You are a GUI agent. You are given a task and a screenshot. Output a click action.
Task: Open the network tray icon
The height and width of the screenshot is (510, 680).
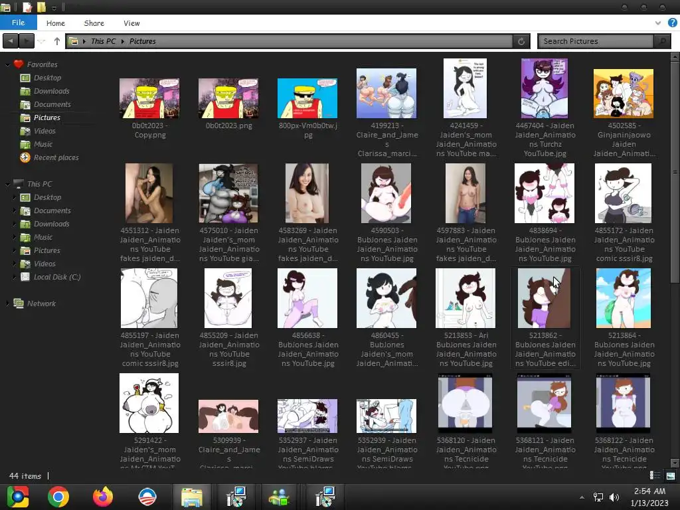coord(598,497)
